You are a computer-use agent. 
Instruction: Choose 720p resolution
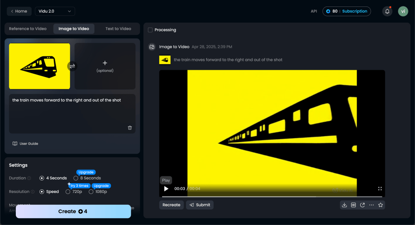tap(68, 192)
